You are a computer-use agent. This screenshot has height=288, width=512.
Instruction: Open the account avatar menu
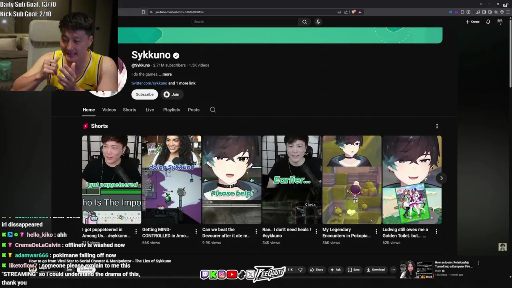click(x=500, y=22)
